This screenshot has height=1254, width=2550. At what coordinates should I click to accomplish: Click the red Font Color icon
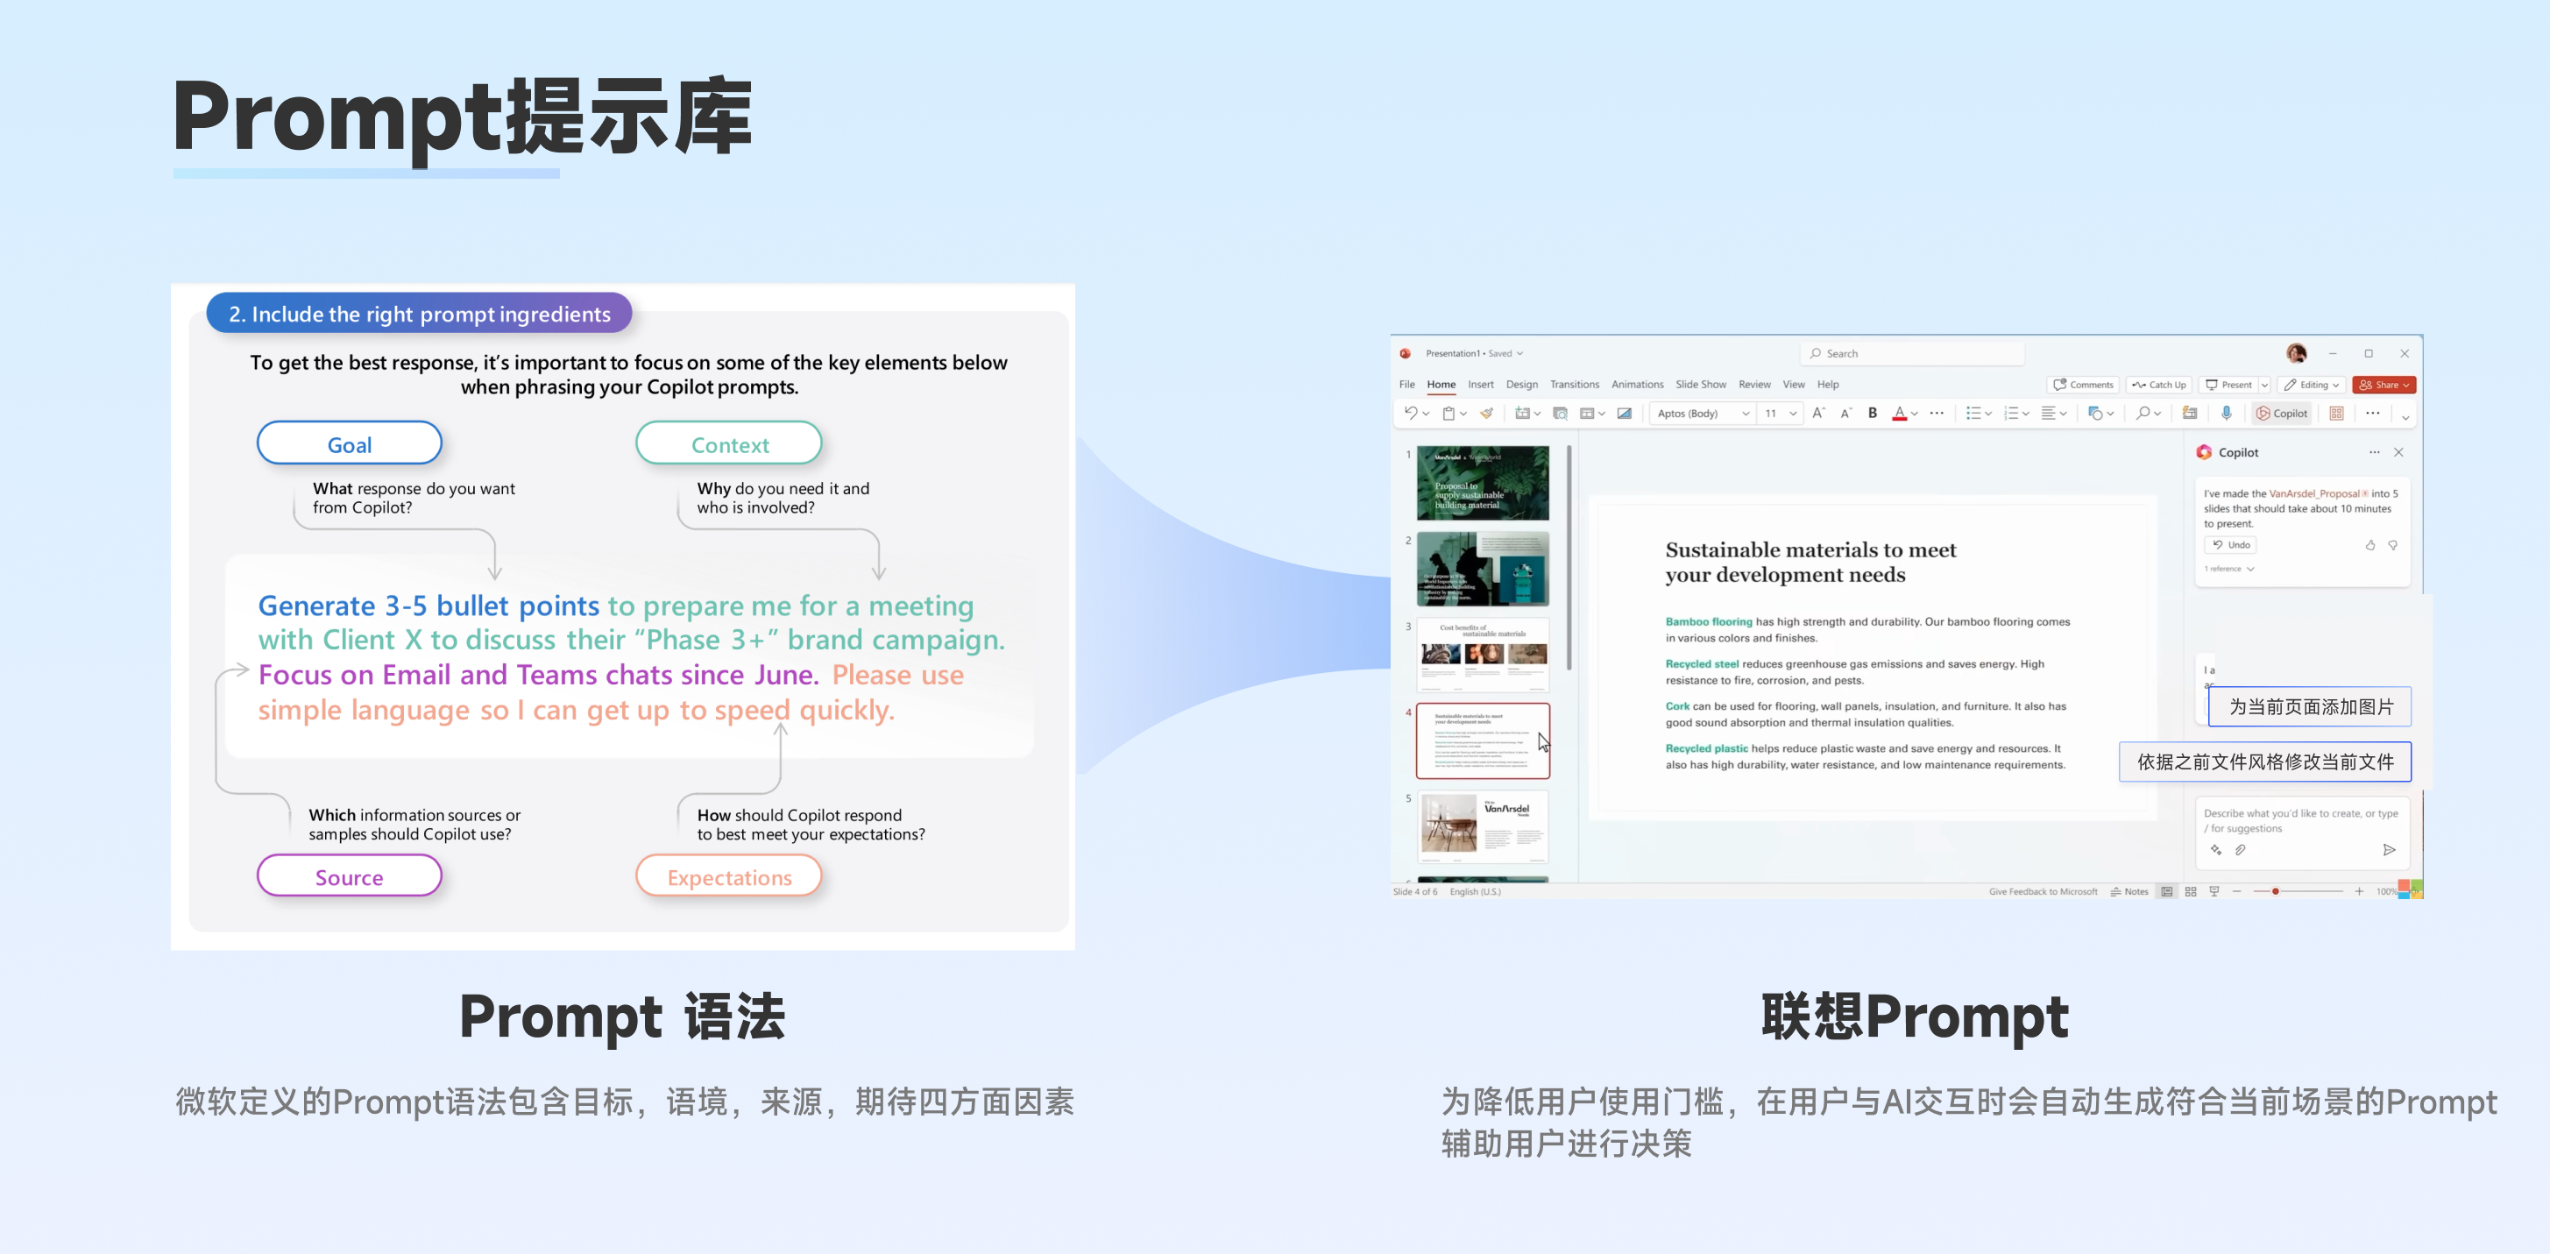[1899, 413]
